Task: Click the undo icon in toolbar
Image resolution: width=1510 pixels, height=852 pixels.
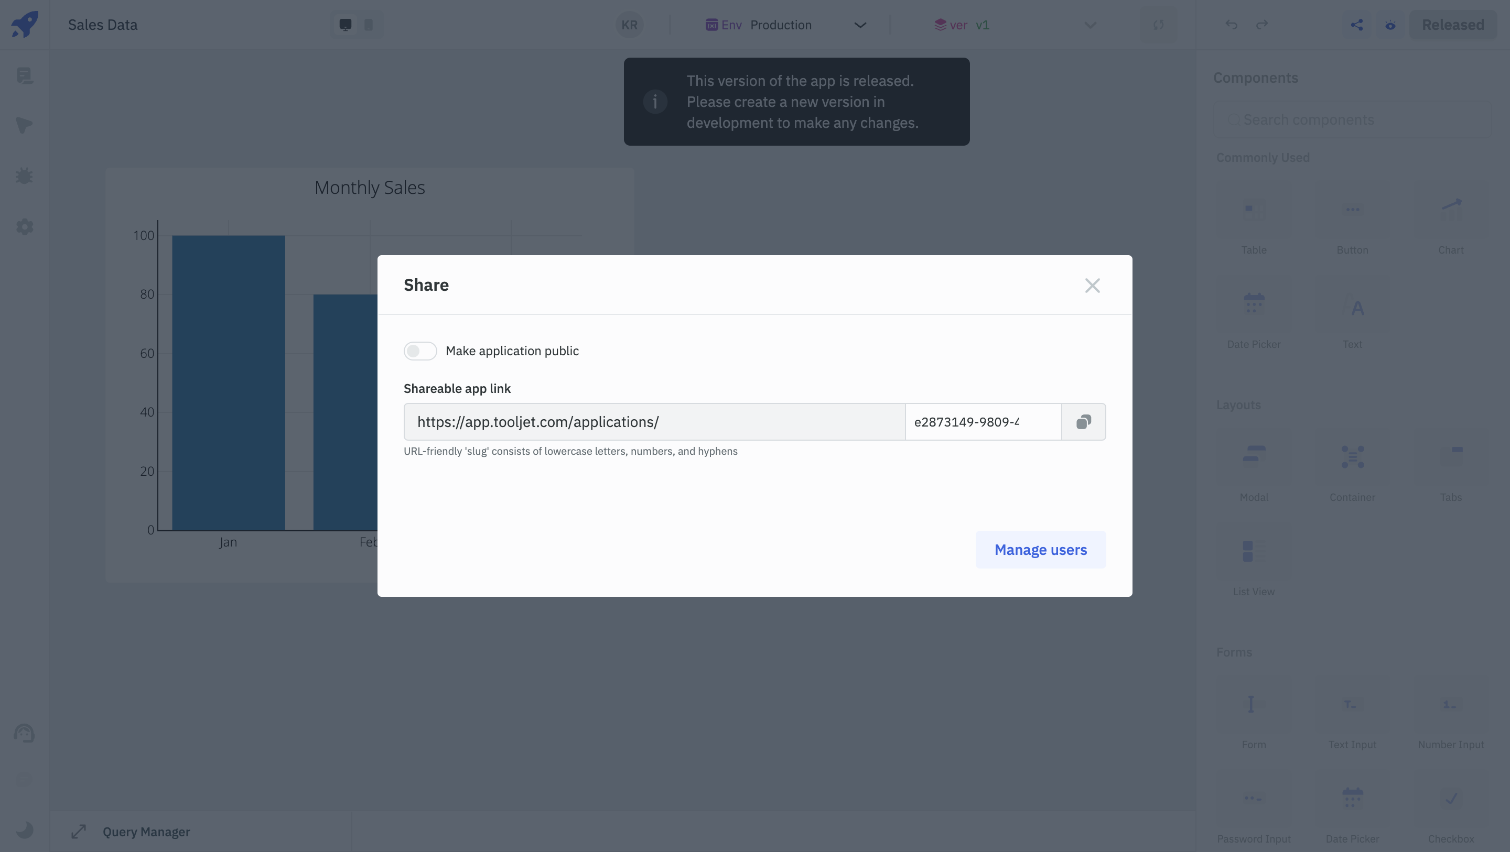Action: point(1231,23)
